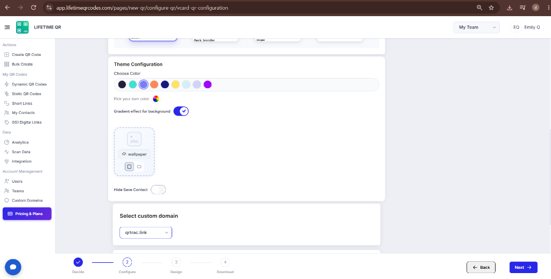Reload the browser page

[x=33, y=8]
